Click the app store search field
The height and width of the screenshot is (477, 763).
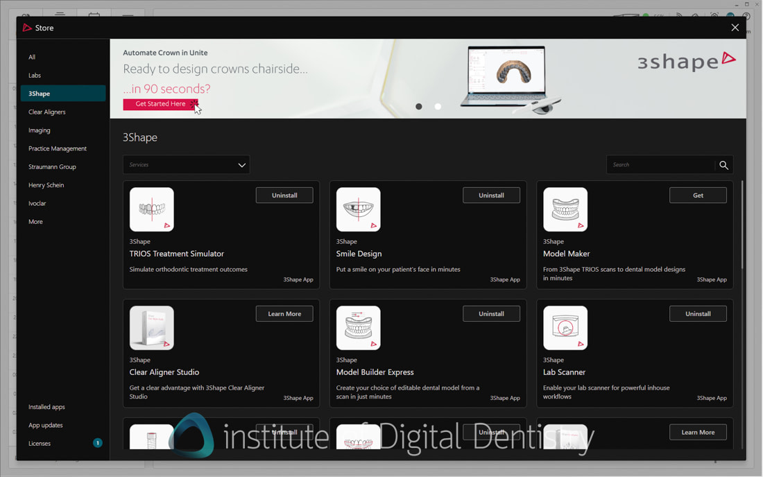point(659,164)
